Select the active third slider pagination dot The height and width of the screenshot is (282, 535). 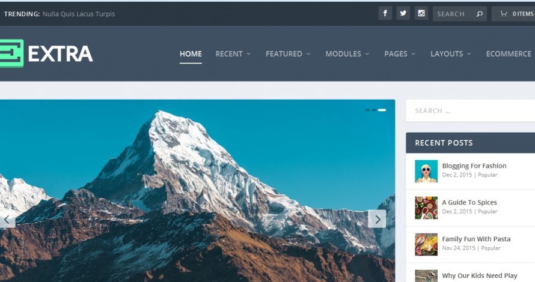[382, 110]
